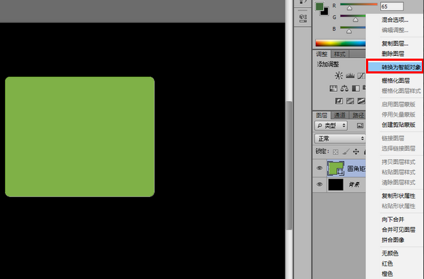The width and height of the screenshot is (424, 279).
Task: Add a Black & White adjustment icon
Action: [355, 88]
